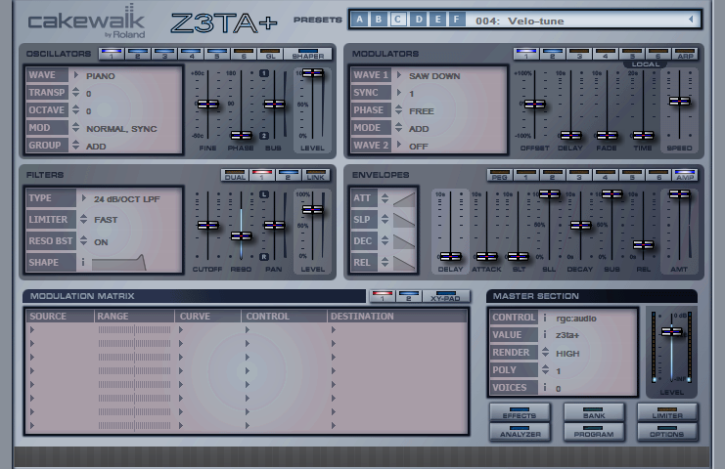The width and height of the screenshot is (725, 469).
Task: Open the ANALYZER view
Action: 520,432
